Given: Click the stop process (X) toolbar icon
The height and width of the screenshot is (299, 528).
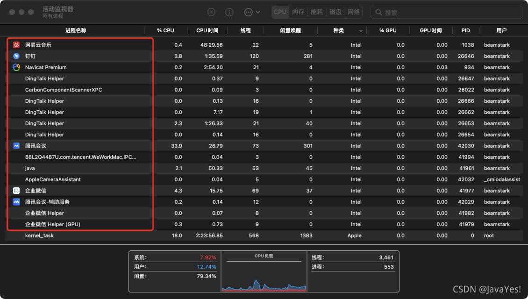Looking at the screenshot, I should pos(211,12).
